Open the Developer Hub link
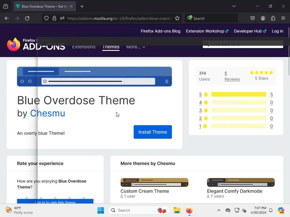Viewport: 290px width, 217px height. (x=250, y=31)
